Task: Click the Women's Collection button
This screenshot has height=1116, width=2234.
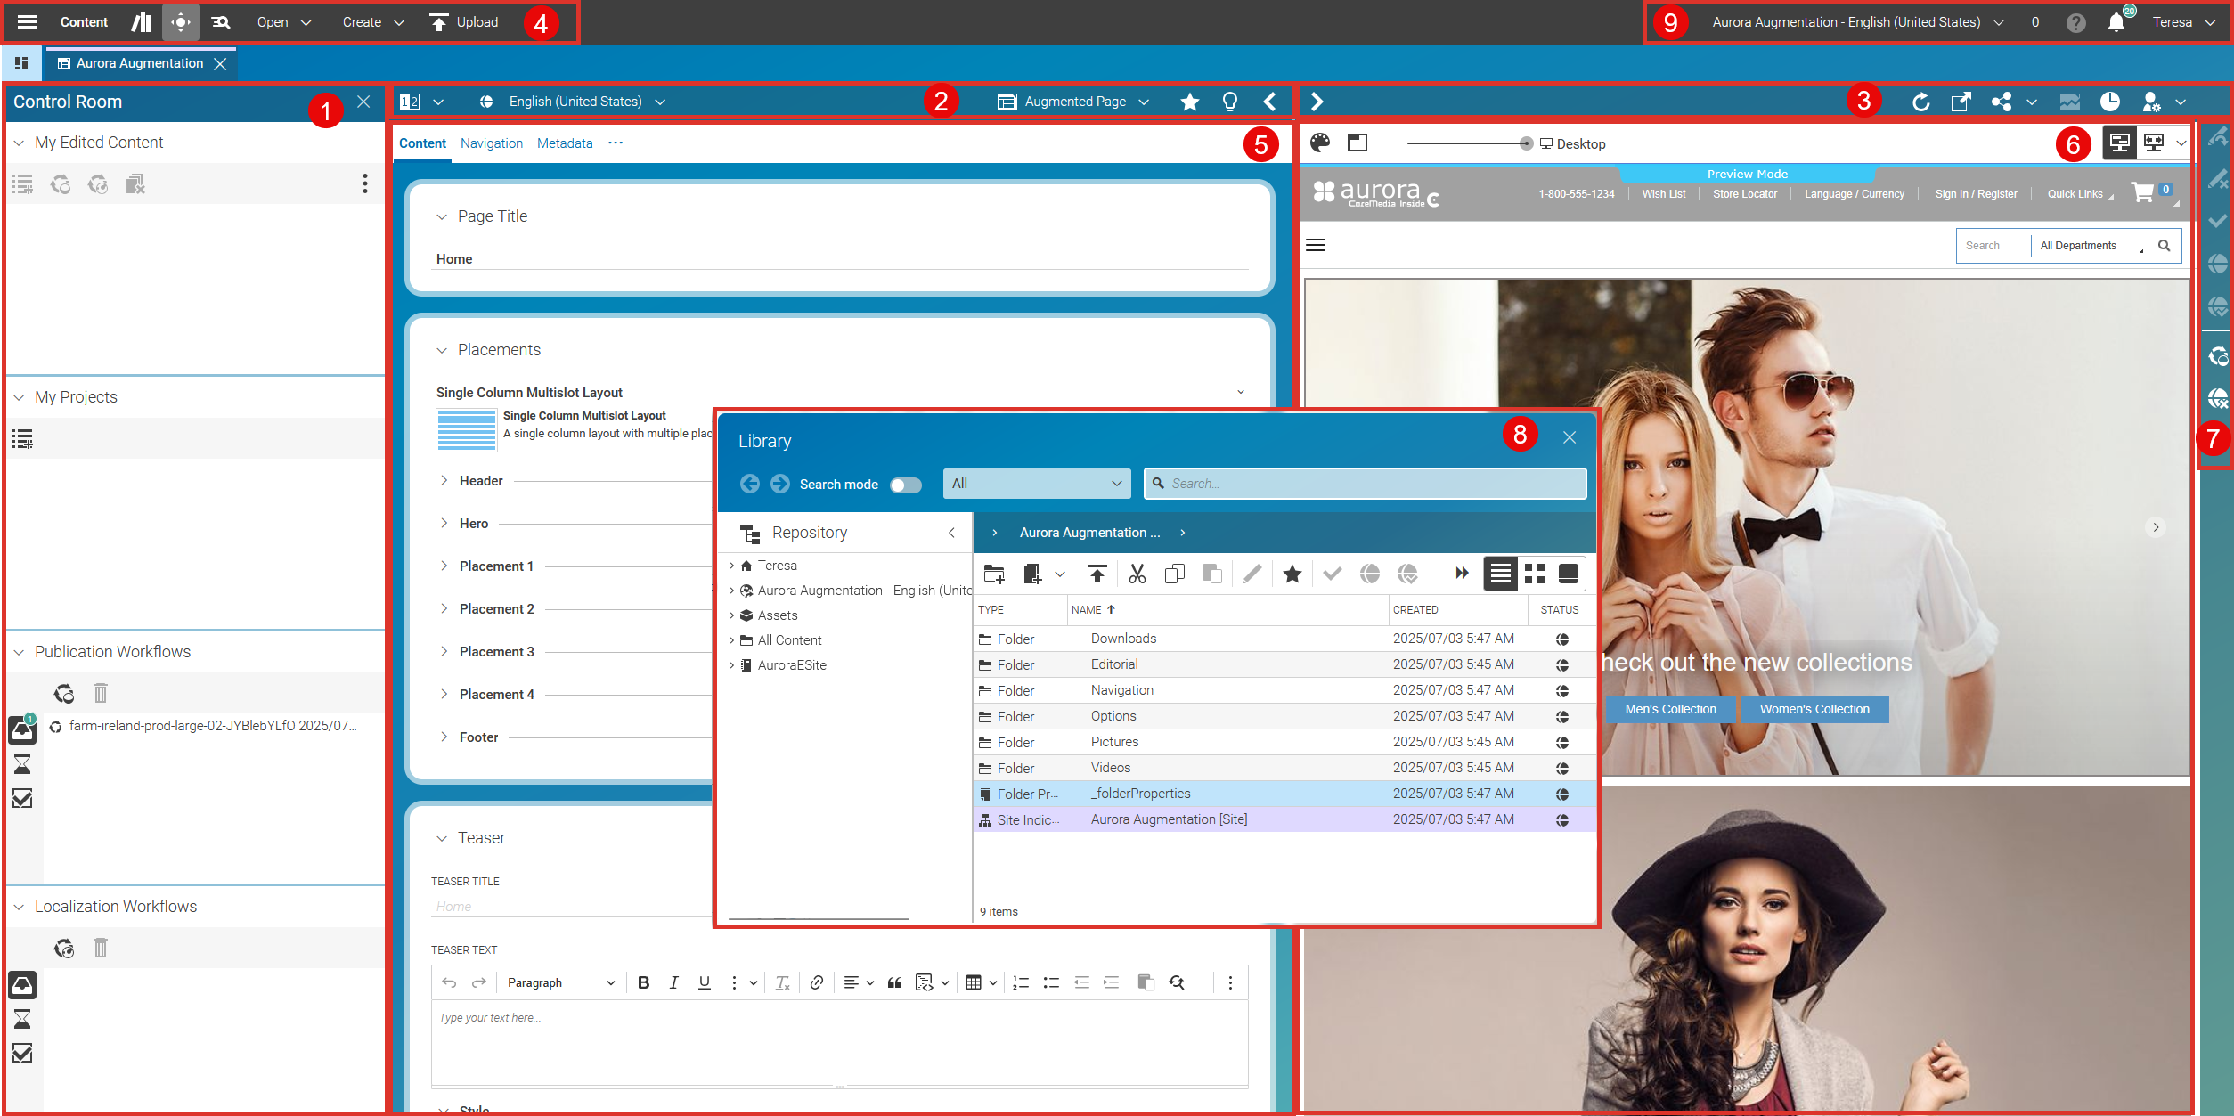Action: tap(1814, 709)
